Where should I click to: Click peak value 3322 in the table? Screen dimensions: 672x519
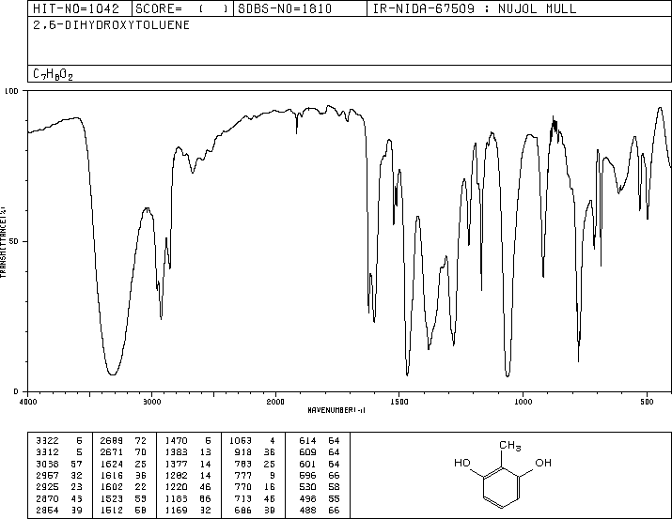pyautogui.click(x=47, y=441)
